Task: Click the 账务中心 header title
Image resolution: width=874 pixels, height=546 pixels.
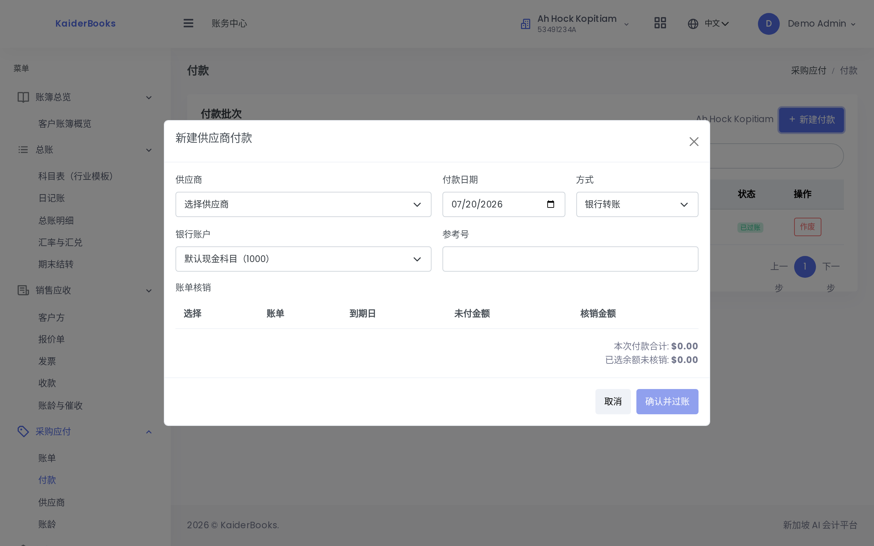Action: [x=229, y=24]
